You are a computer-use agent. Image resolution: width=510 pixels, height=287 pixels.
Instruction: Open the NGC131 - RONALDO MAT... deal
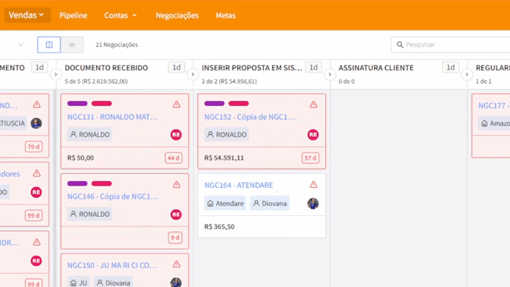(112, 117)
